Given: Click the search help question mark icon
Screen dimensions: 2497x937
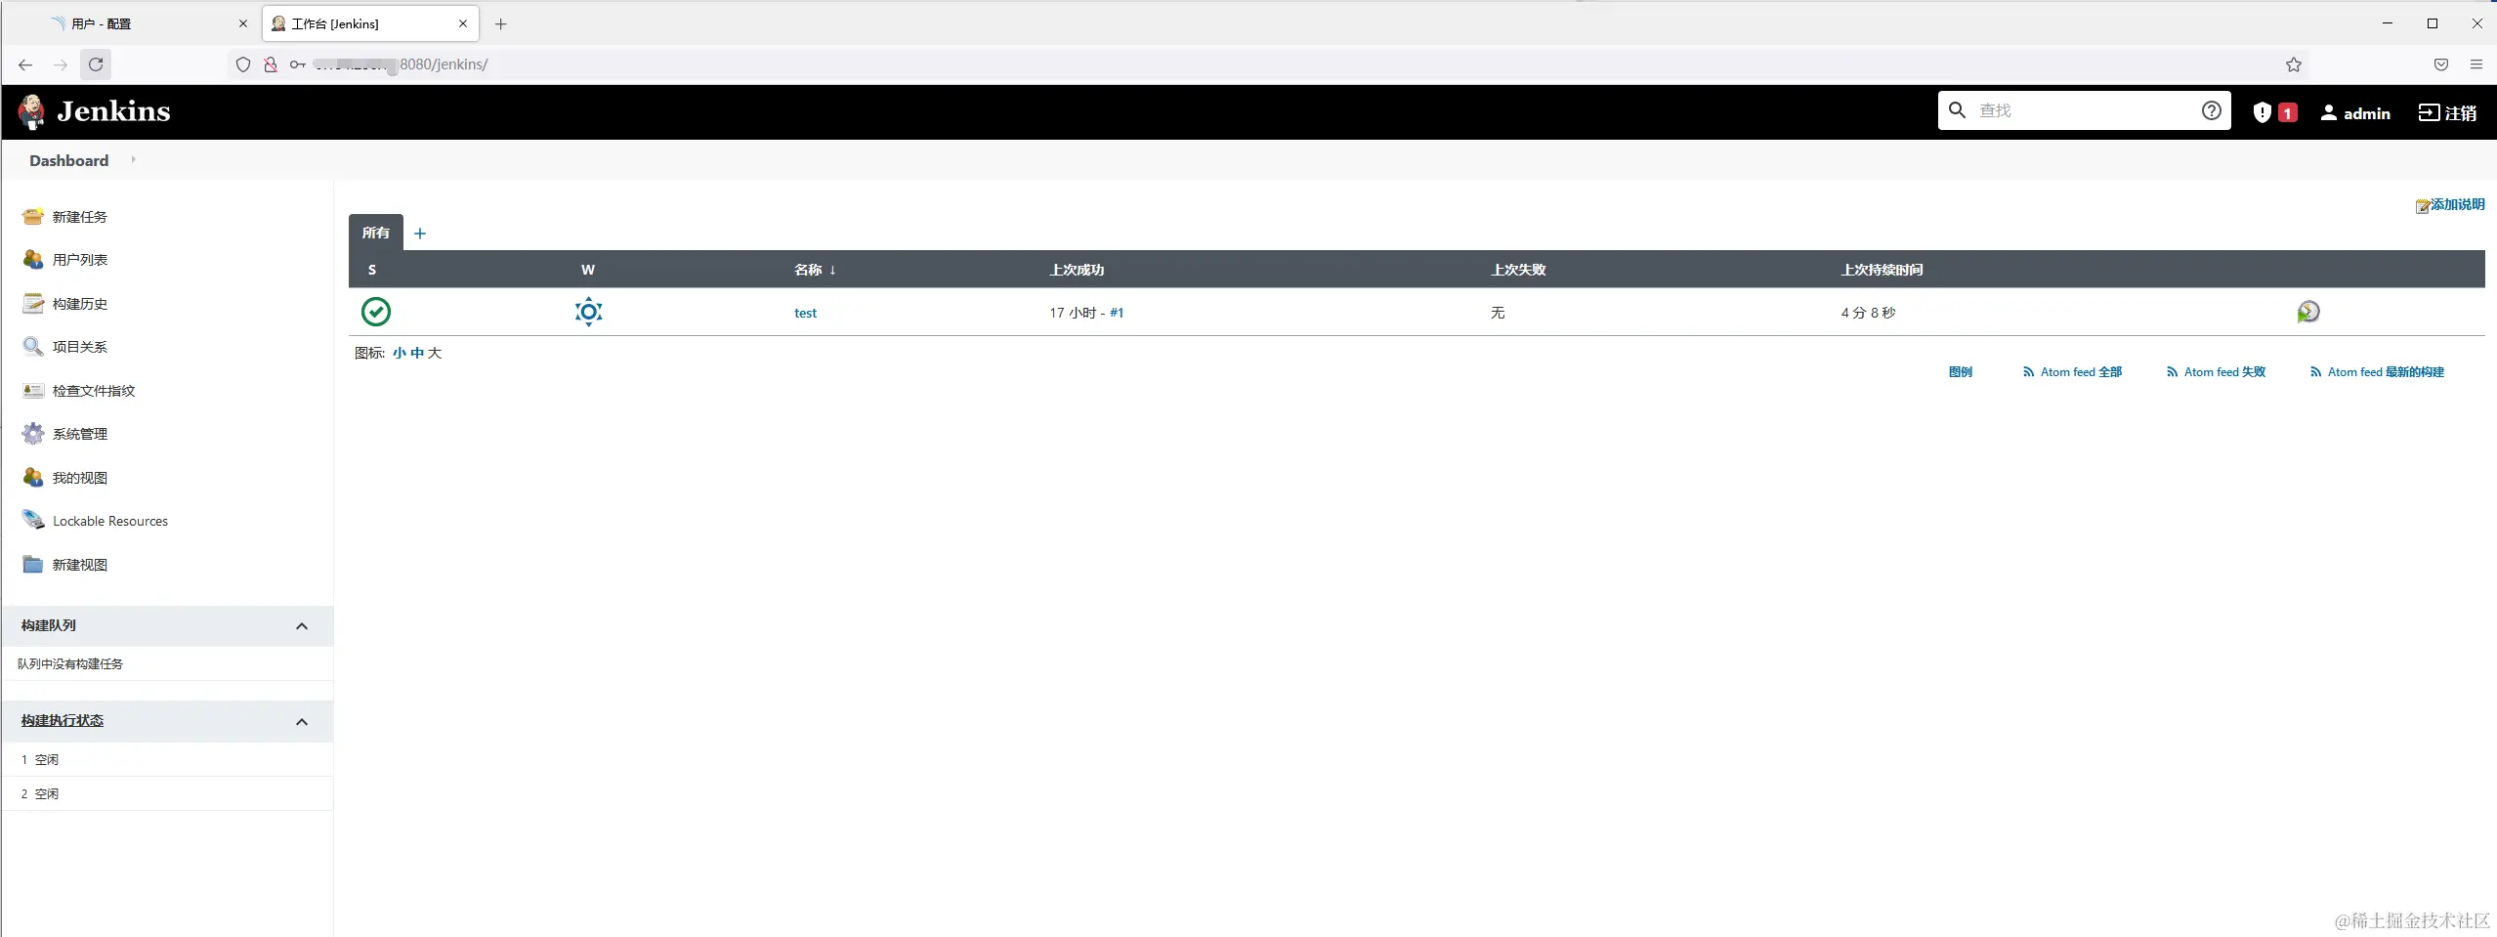Looking at the screenshot, I should click(x=2212, y=110).
